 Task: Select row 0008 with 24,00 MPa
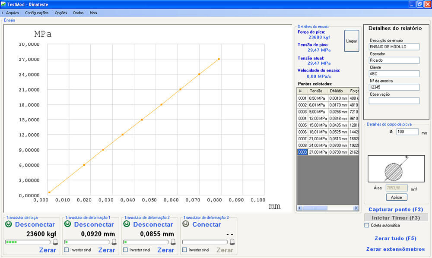[x=328, y=145]
